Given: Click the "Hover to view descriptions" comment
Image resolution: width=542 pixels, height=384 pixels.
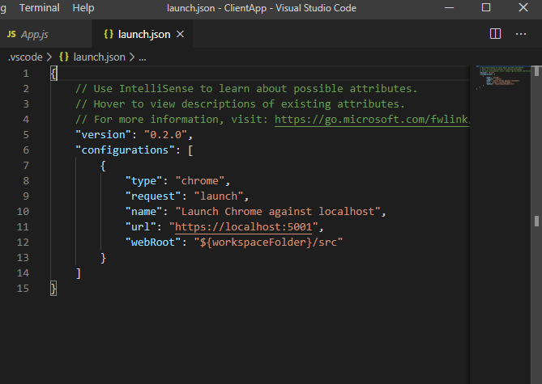Looking at the screenshot, I should (240, 103).
